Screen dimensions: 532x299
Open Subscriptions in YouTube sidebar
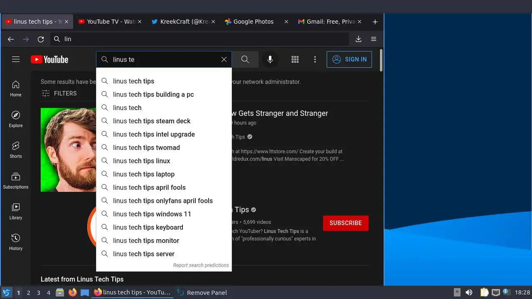pyautogui.click(x=16, y=181)
